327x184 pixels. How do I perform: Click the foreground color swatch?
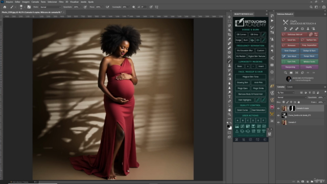point(228,126)
